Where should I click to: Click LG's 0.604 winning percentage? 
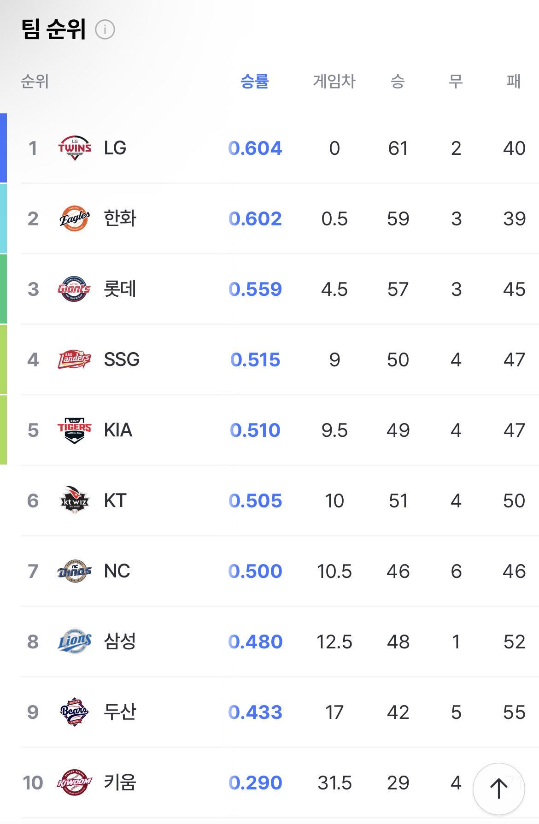(x=255, y=148)
